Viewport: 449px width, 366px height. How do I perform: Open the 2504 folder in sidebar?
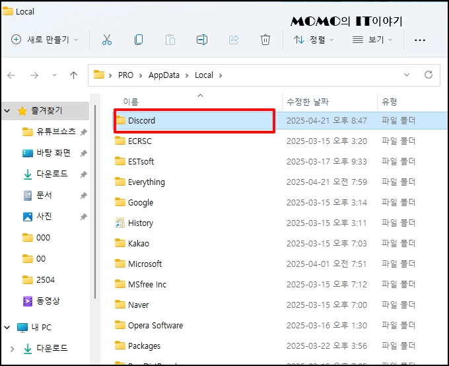(39, 279)
